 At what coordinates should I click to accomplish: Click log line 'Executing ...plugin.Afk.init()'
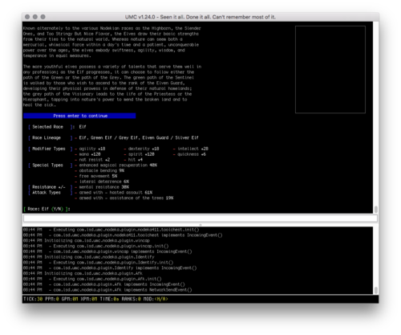(x=92, y=279)
